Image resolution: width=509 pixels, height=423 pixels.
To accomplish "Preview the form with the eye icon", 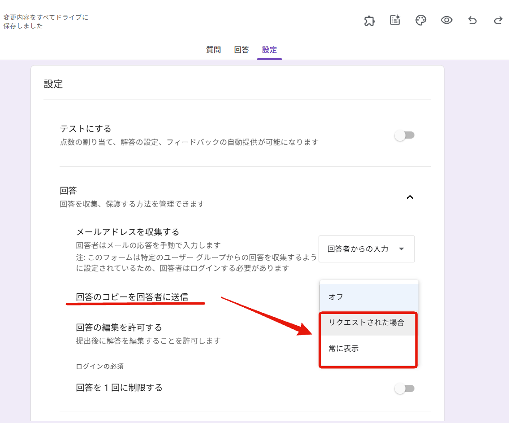I will (x=447, y=21).
